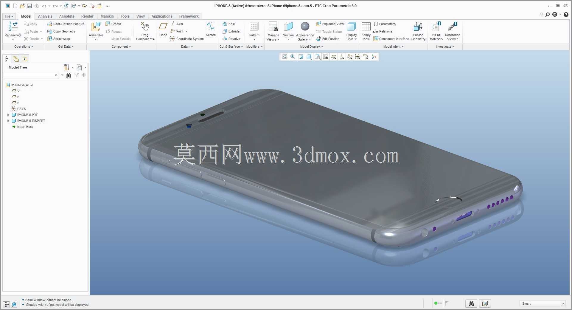Click Copy Geometry

61,31
